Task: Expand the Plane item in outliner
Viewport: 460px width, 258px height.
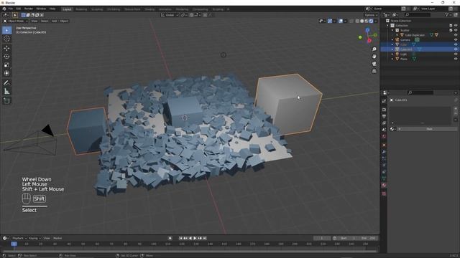Action: coord(392,59)
